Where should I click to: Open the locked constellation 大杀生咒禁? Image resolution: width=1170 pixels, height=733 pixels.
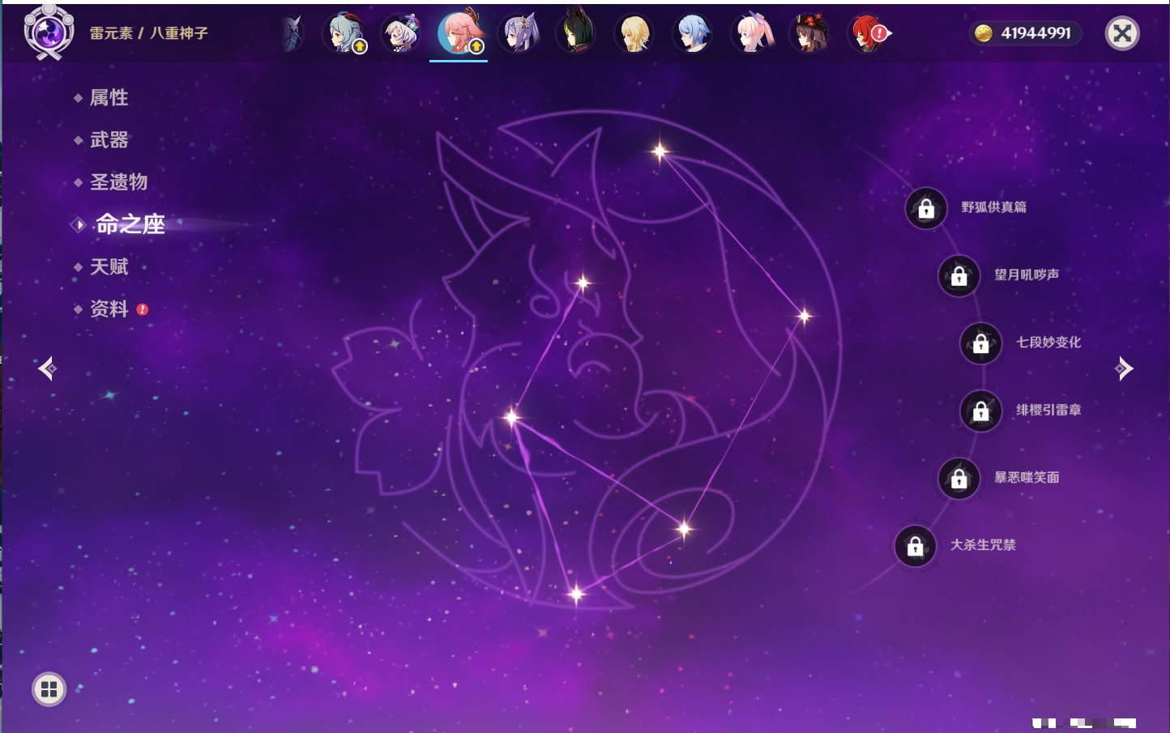click(916, 546)
